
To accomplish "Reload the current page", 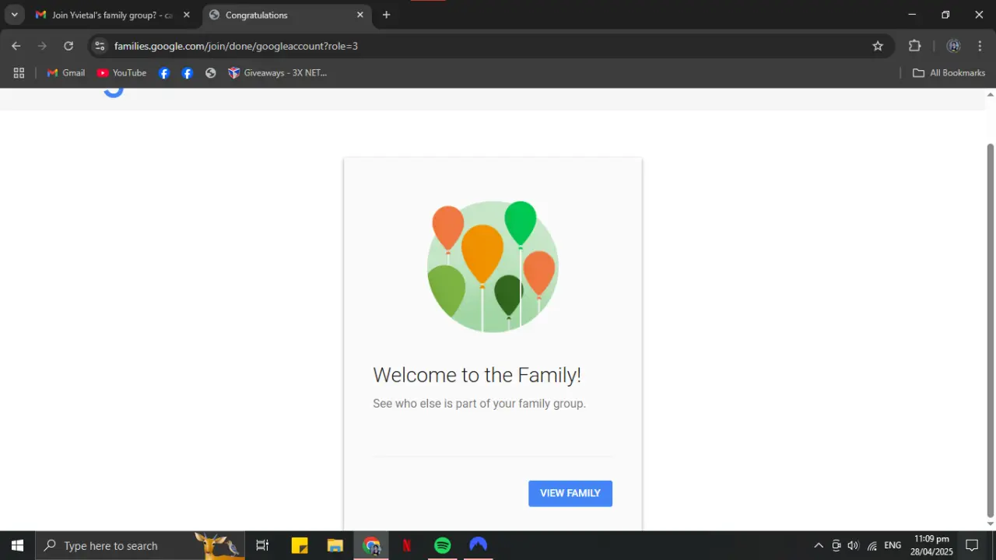I will point(68,46).
